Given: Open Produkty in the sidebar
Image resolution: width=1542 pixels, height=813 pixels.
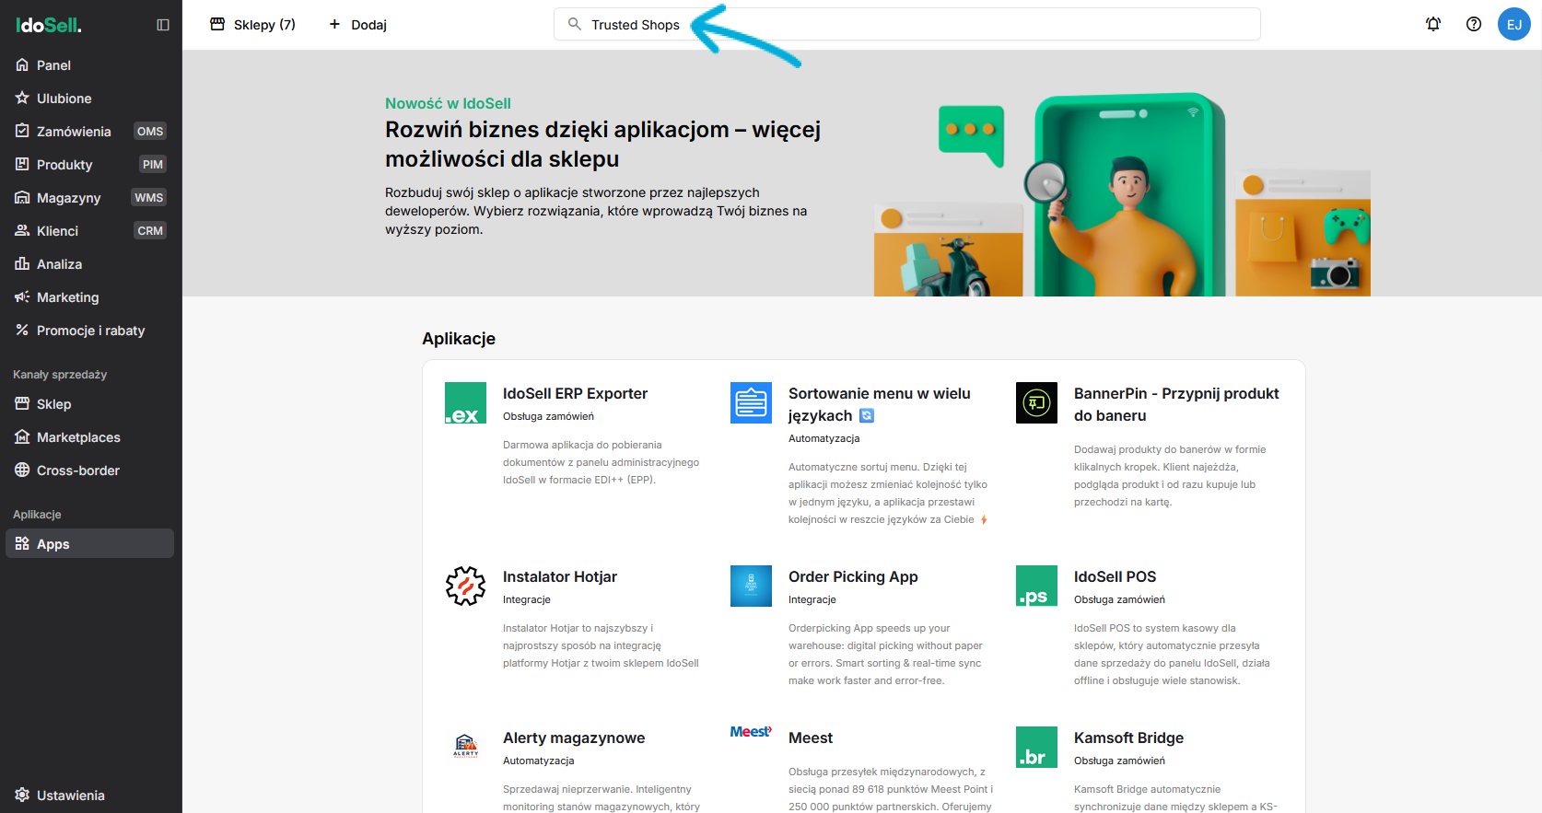Looking at the screenshot, I should [89, 165].
